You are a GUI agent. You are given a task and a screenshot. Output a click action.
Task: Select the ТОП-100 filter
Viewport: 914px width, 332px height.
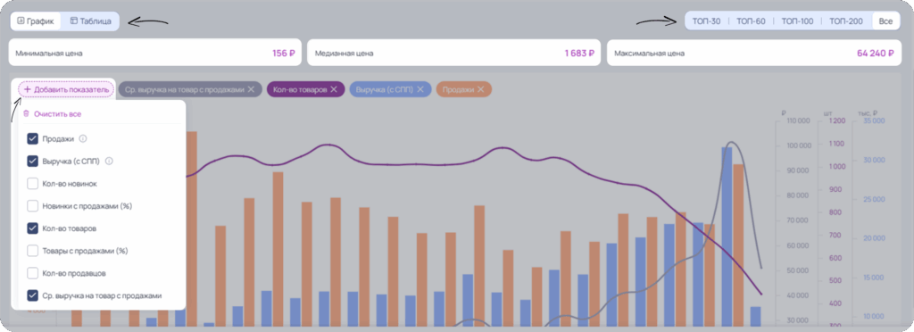[797, 21]
